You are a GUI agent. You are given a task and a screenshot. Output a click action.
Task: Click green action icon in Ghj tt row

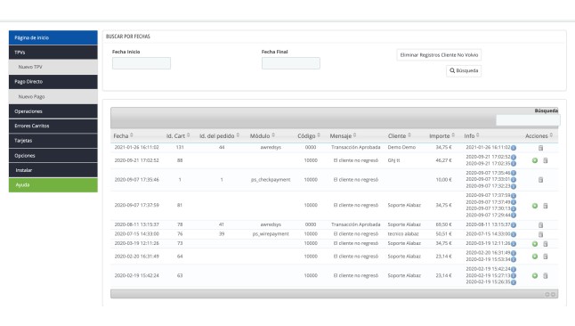pos(535,160)
